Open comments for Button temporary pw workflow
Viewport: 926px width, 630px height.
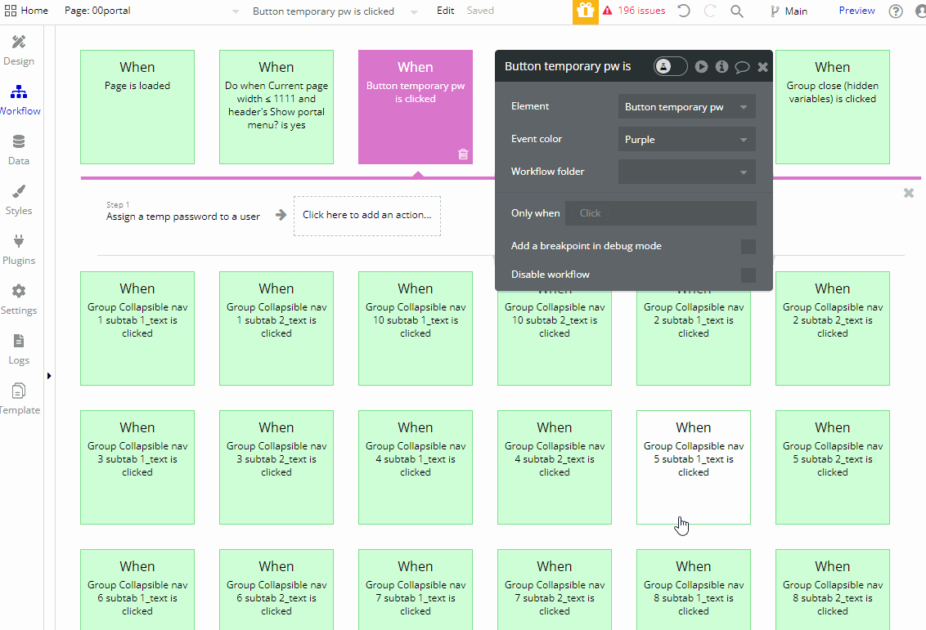741,66
